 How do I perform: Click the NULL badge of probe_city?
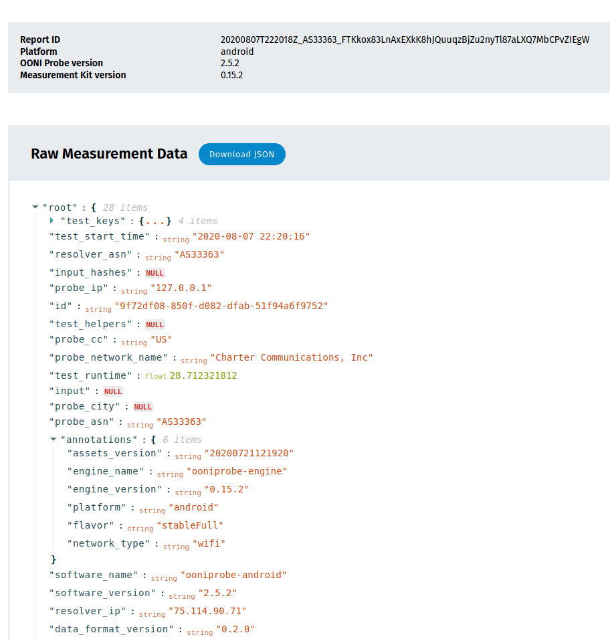pyautogui.click(x=143, y=407)
